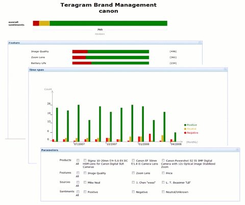Click the 04/2008 axis date label
The image size is (245, 205).
[x=176, y=144]
